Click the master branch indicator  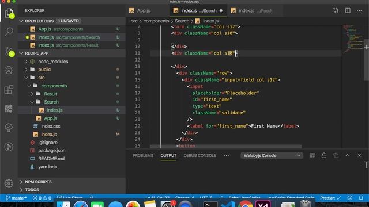pyautogui.click(x=16, y=198)
